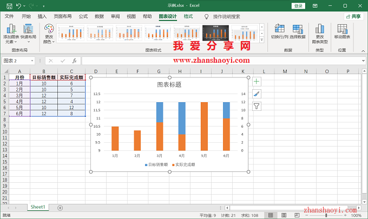This screenshot has height=219, width=368.
Task: Click the 登录 sign-in button
Action: (298, 5)
